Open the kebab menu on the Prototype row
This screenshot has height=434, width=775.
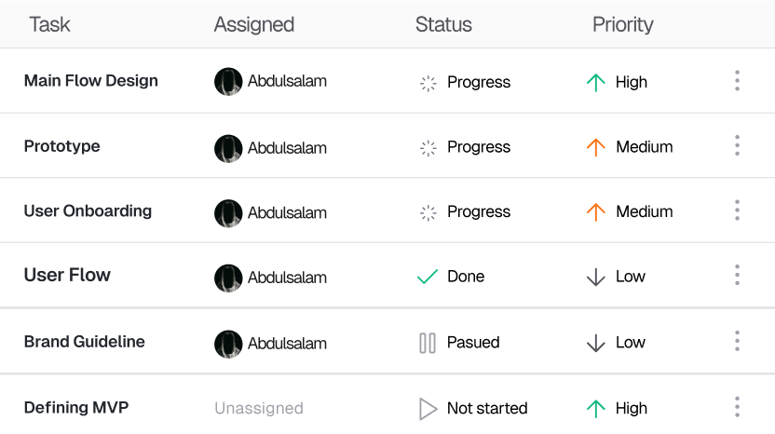[x=737, y=146]
